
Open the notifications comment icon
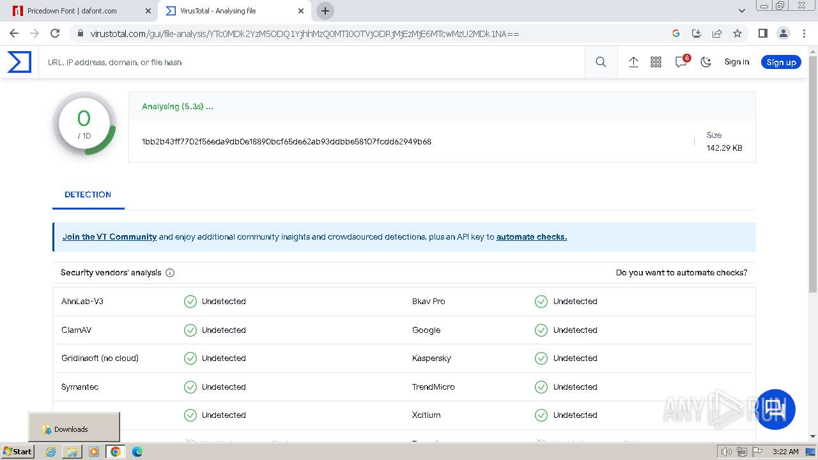681,62
